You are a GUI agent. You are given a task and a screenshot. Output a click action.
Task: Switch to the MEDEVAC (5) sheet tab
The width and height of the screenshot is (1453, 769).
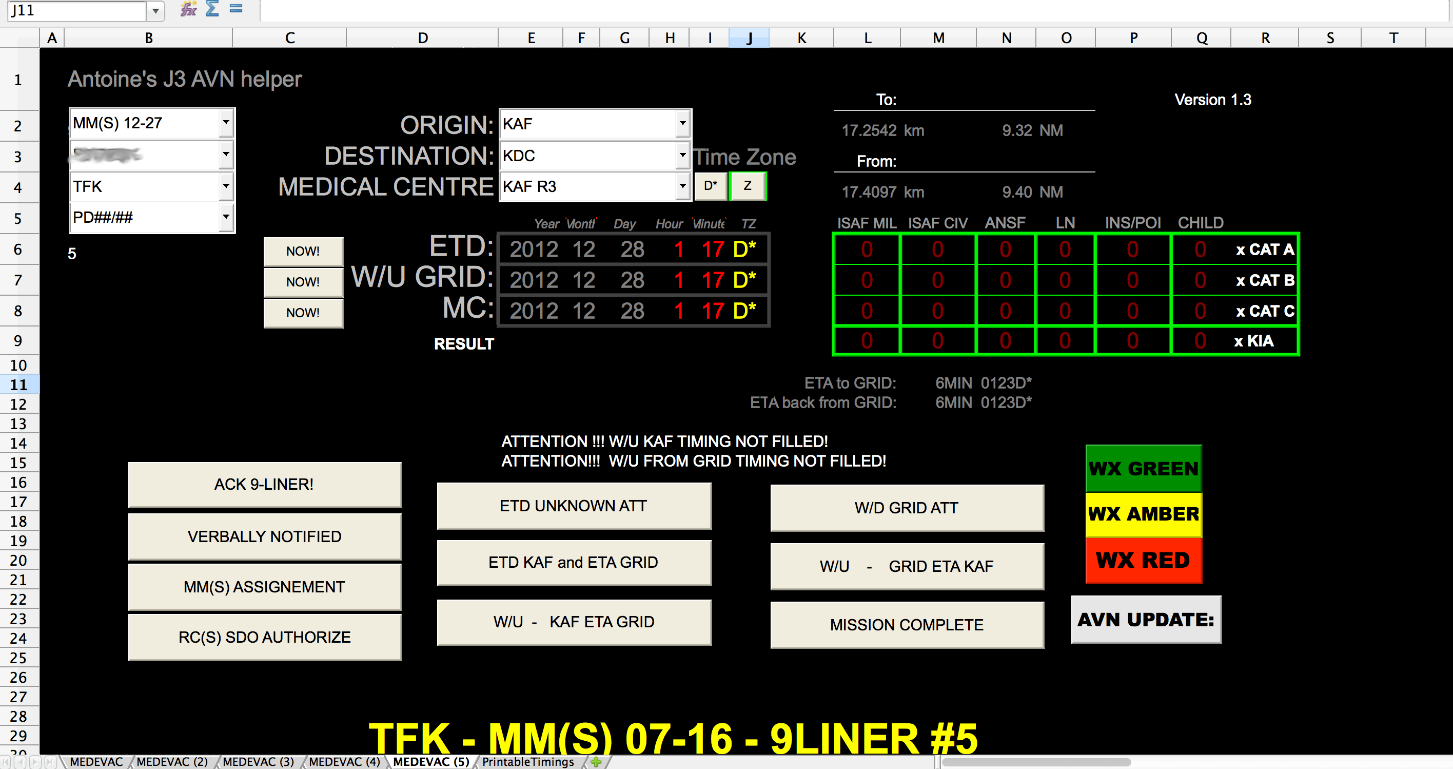[431, 762]
